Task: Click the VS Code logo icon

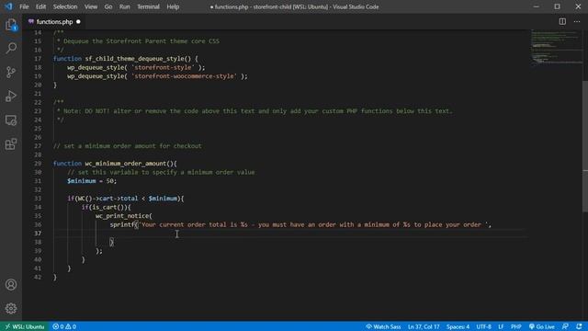Action: click(x=8, y=6)
